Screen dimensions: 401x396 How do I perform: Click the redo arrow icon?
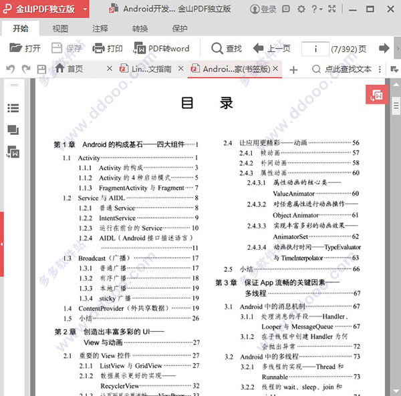coord(26,69)
